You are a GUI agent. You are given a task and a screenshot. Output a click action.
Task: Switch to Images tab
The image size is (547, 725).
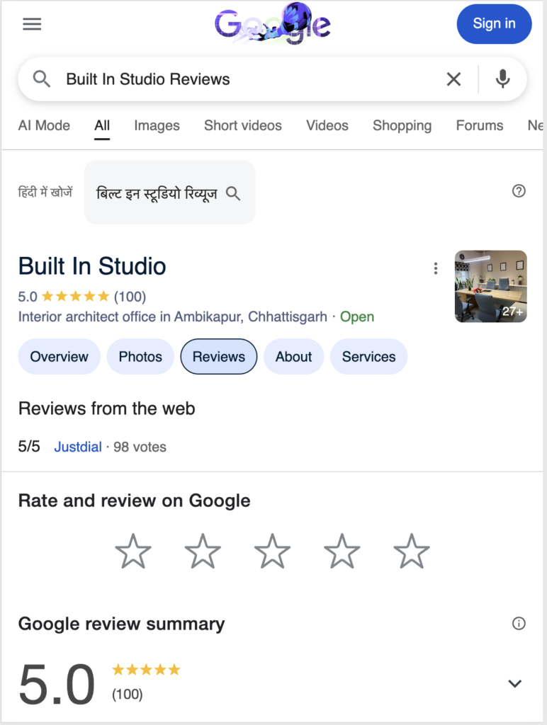click(x=157, y=126)
